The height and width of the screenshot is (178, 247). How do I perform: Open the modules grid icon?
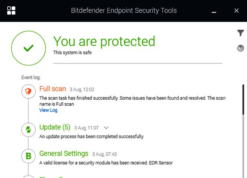pos(11,10)
